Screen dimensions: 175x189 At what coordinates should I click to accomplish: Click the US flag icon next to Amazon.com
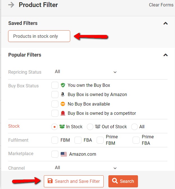(64, 154)
